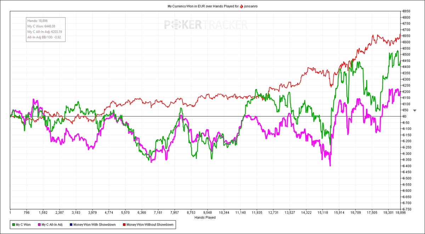The width and height of the screenshot is (425, 234).
Task: Click the player name 'jonsanro' in the title
Action: [251, 6]
